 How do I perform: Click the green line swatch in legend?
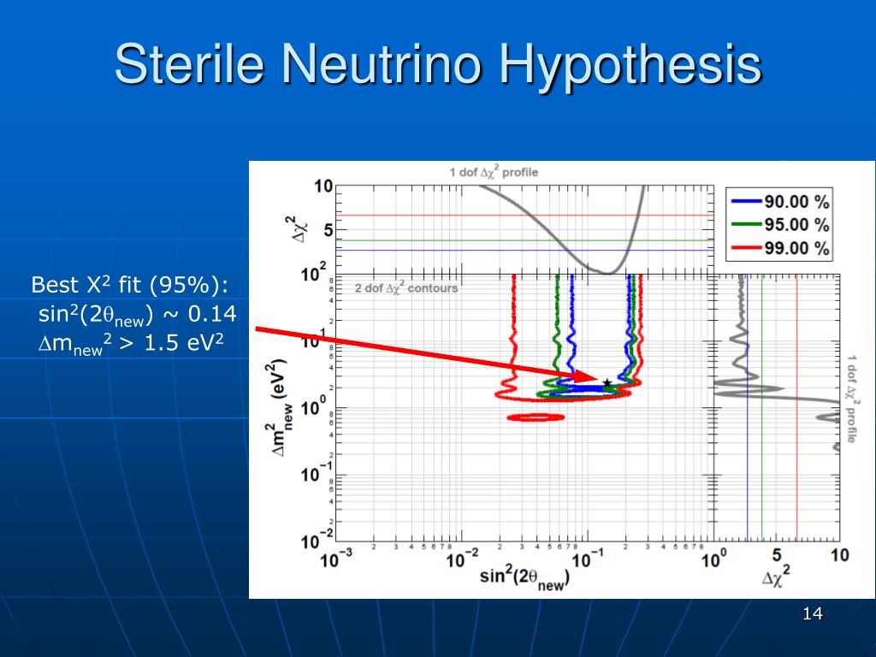click(746, 224)
